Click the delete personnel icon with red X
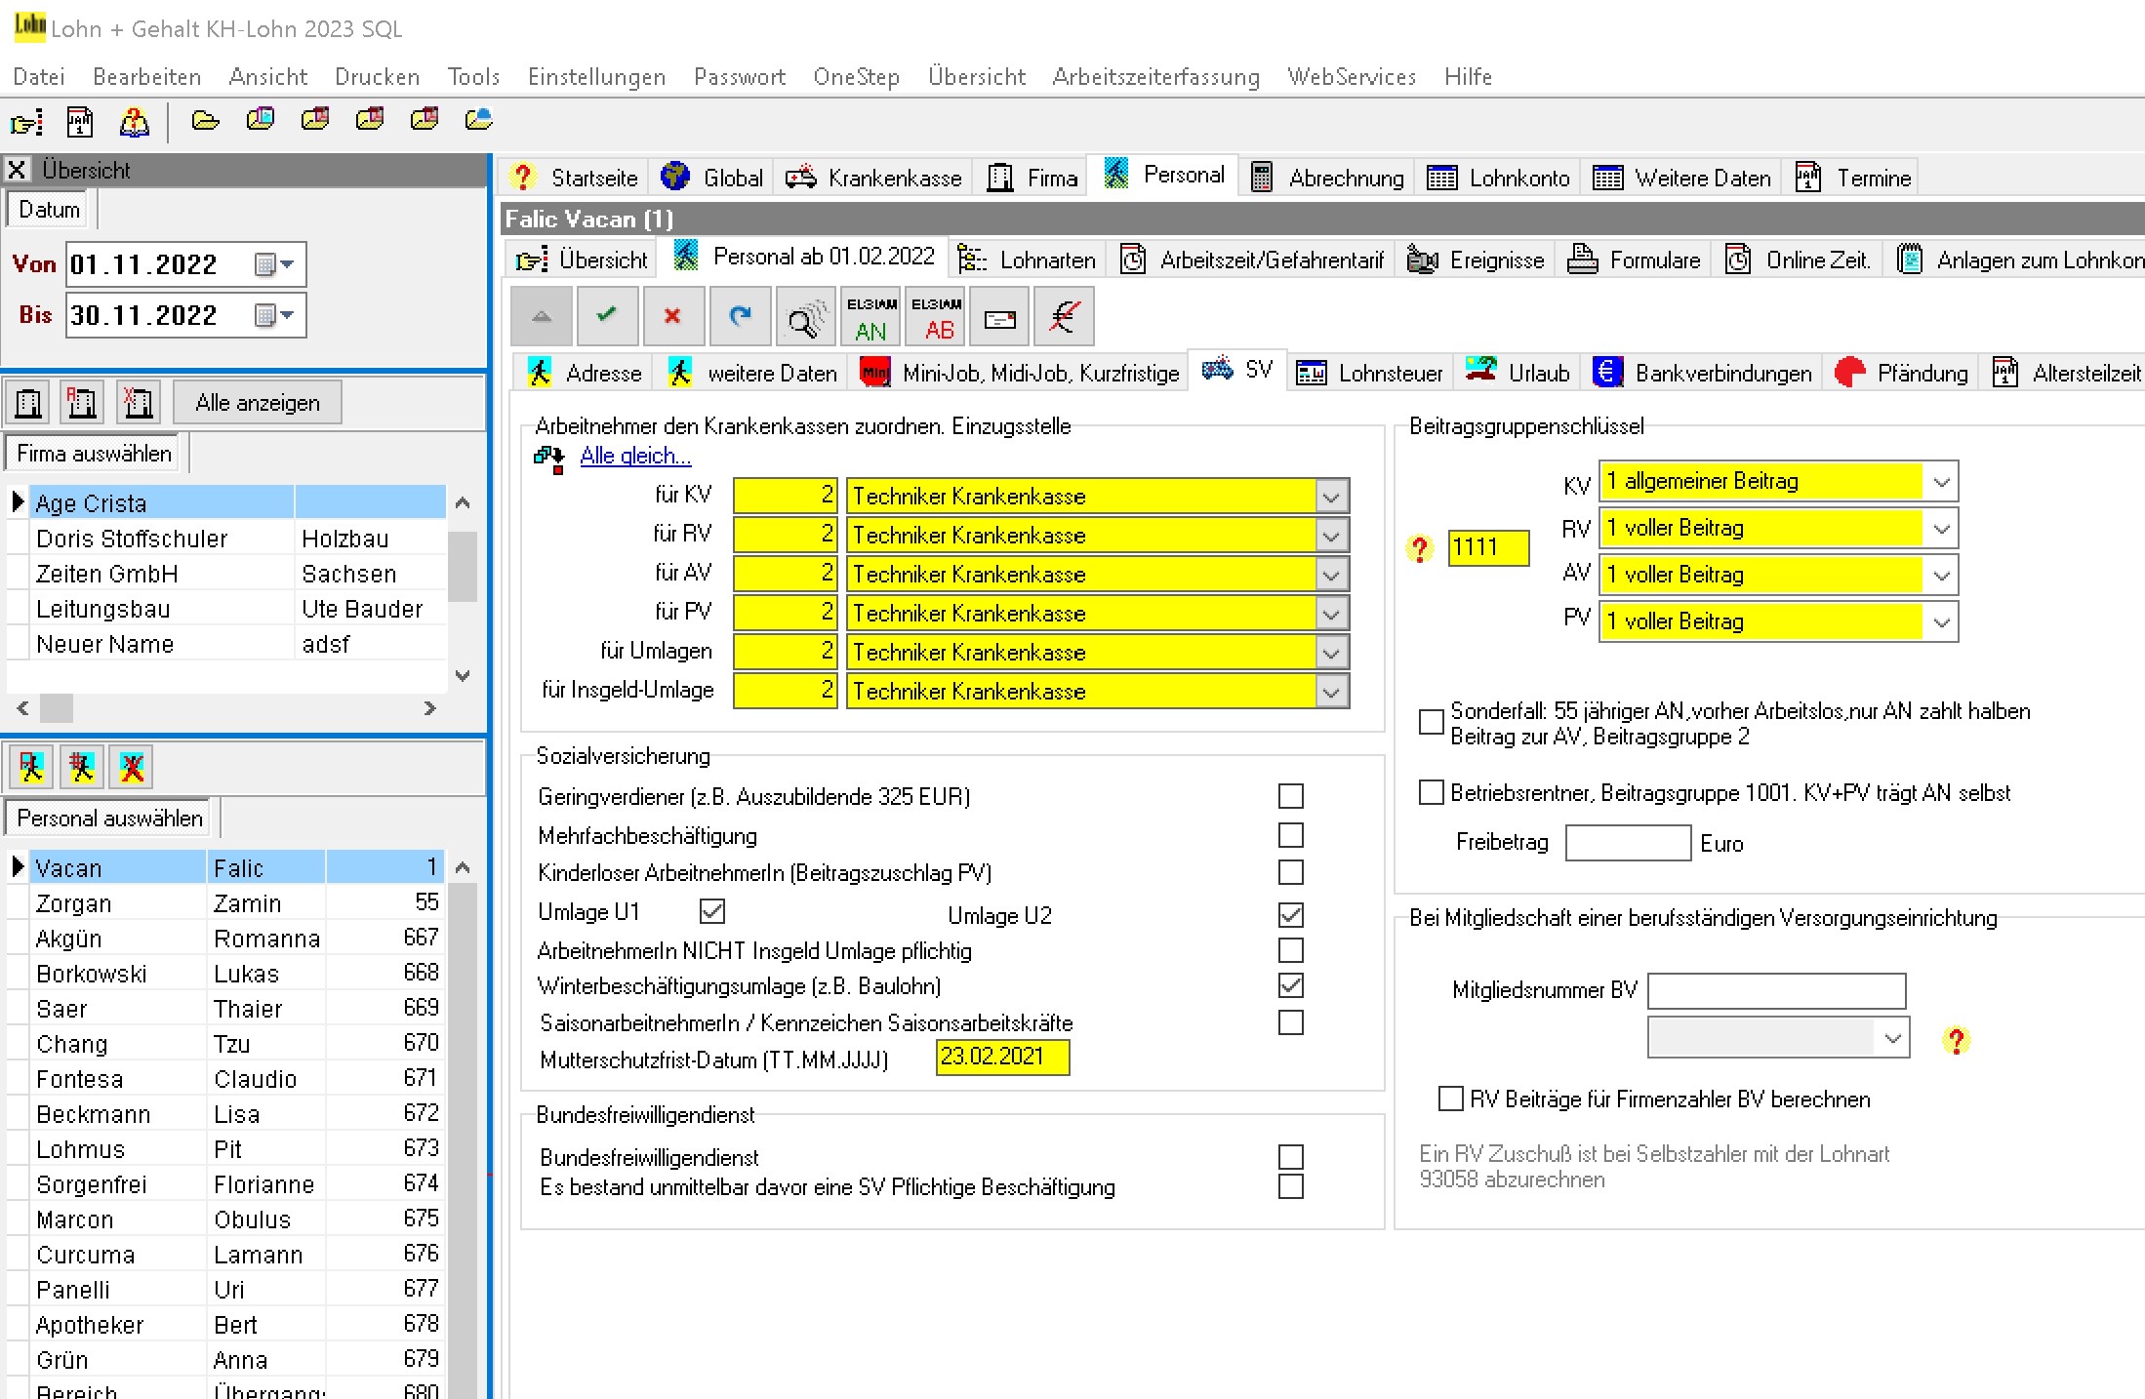Screen dimensions: 2145x1399 [x=133, y=768]
